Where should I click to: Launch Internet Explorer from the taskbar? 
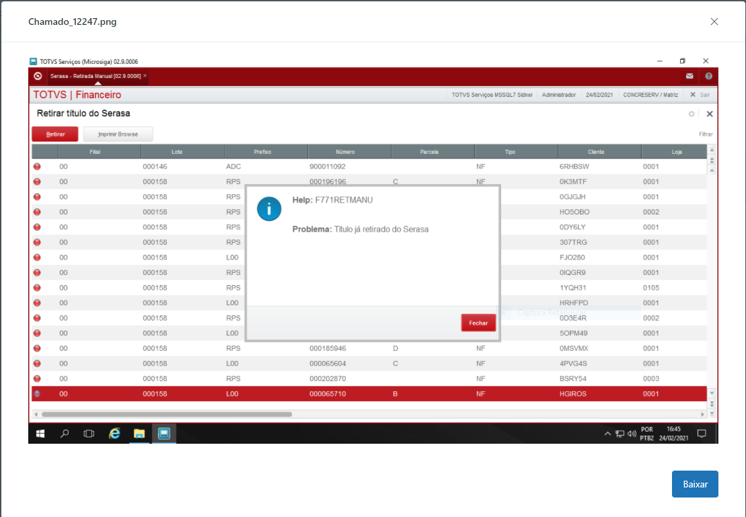coord(114,434)
